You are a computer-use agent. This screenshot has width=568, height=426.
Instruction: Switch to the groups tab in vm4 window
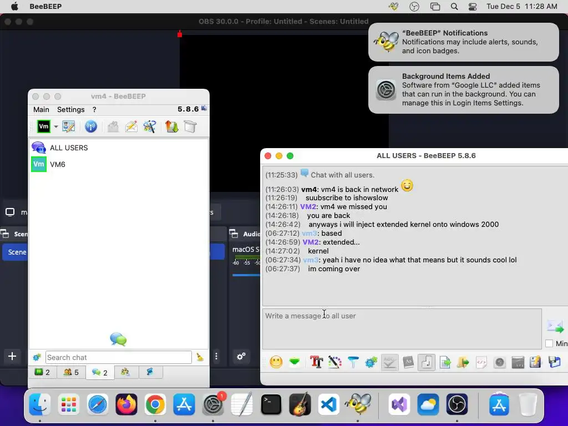point(125,372)
